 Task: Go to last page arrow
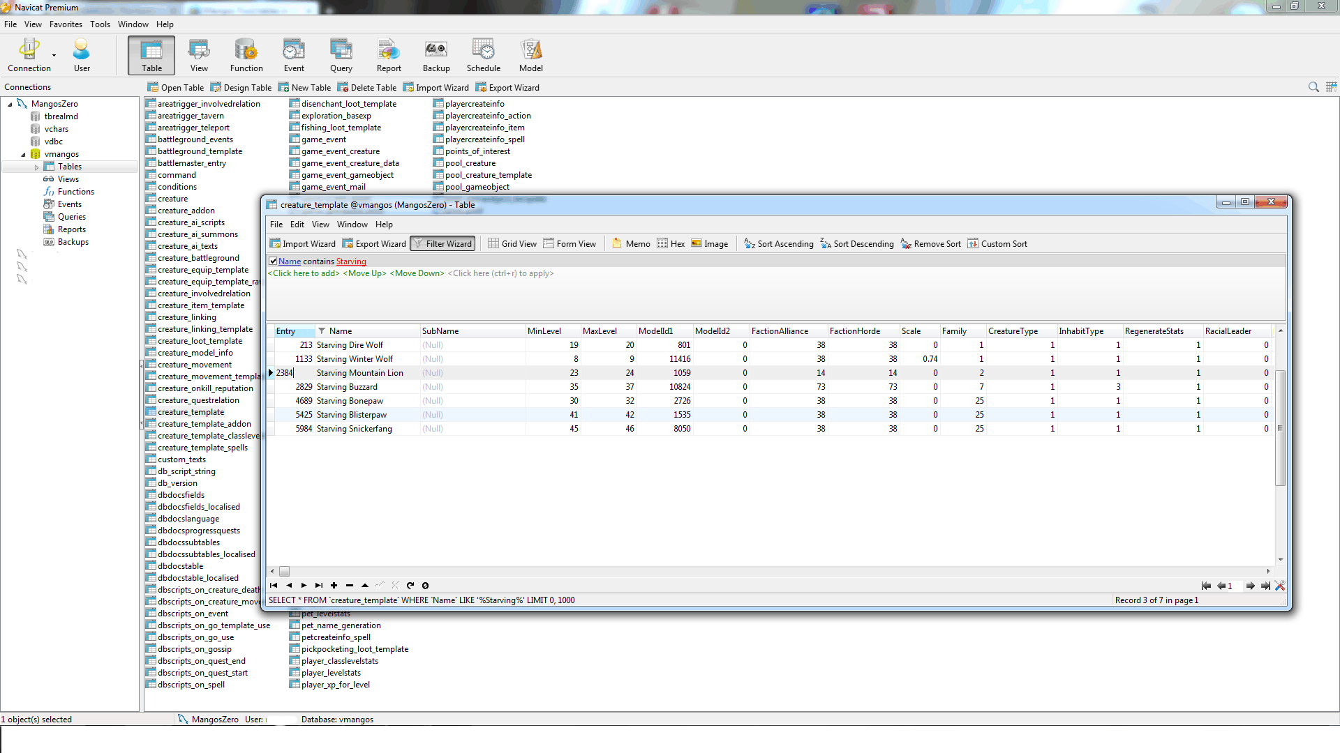1265,586
